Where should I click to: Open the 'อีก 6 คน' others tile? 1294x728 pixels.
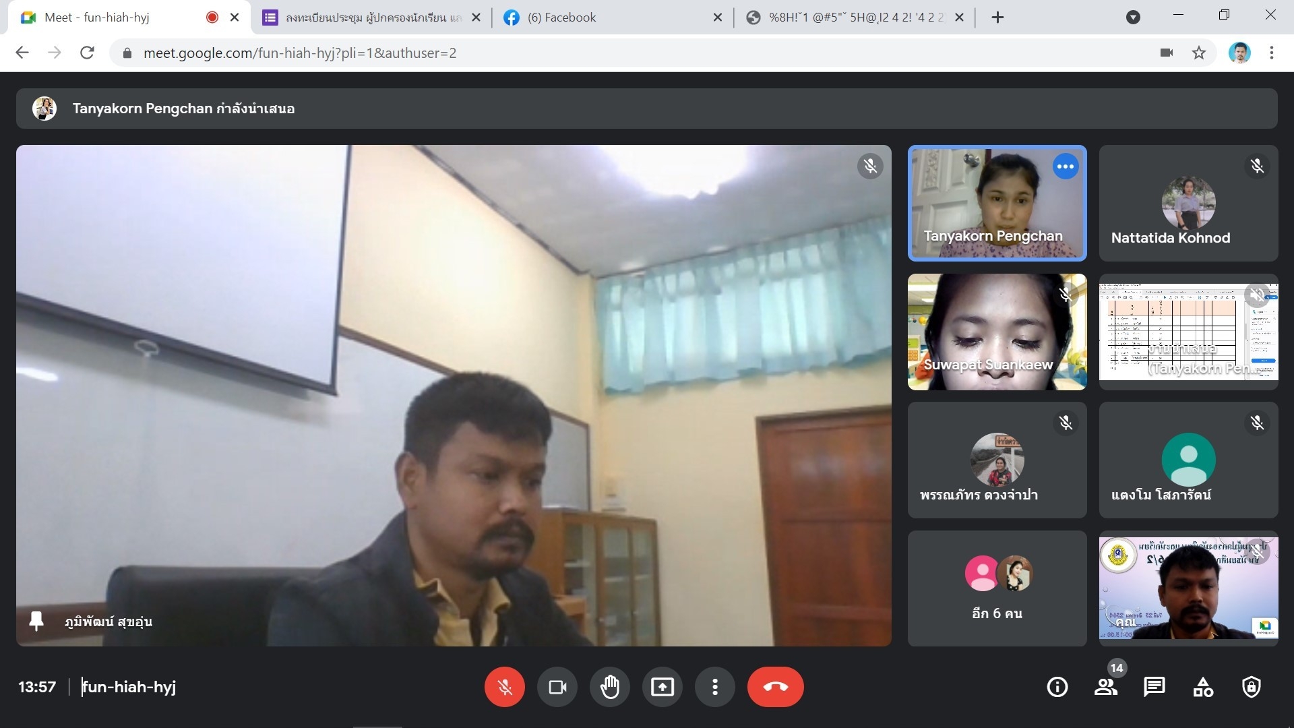coord(997,588)
